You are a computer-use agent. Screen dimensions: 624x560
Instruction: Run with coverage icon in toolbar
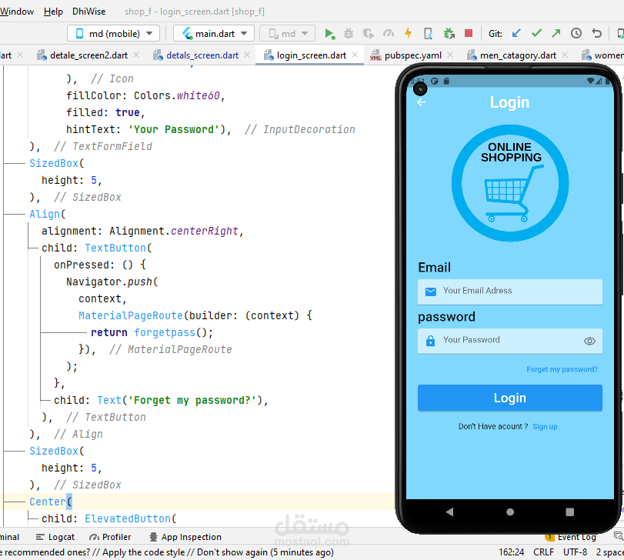(x=369, y=33)
